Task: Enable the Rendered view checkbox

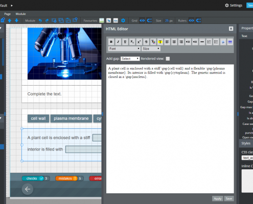Action: pos(168,59)
